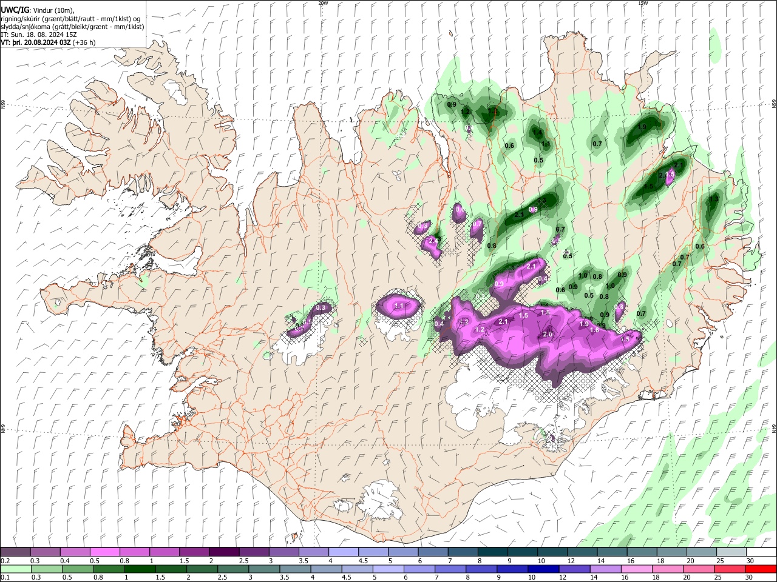Select the bright pink 0.5 swatch, top legend row
This screenshot has width=777, height=582.
point(104,552)
